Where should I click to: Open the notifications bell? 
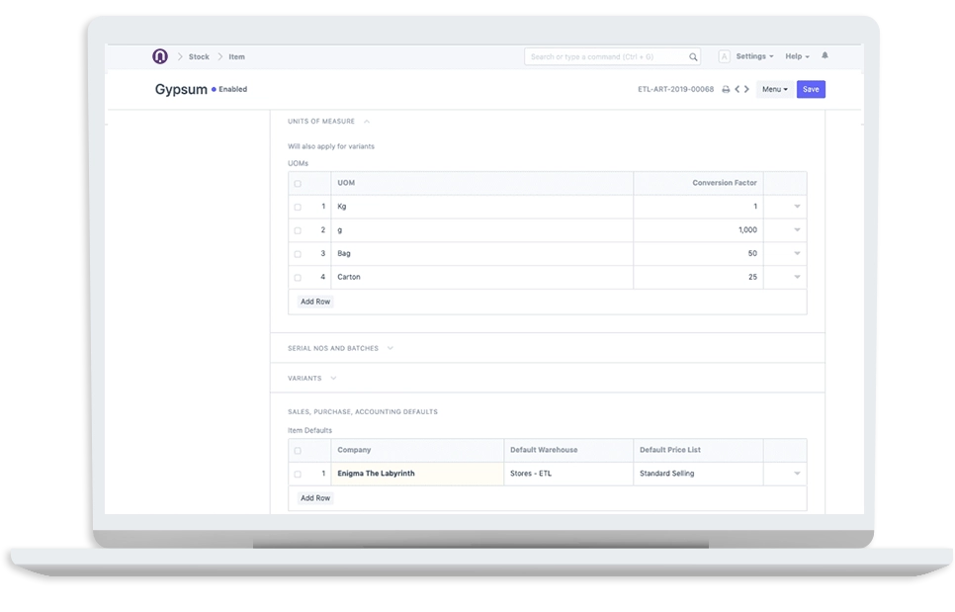click(x=825, y=56)
